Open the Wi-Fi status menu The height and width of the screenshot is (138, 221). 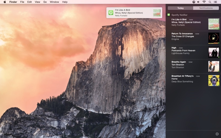(204, 2)
